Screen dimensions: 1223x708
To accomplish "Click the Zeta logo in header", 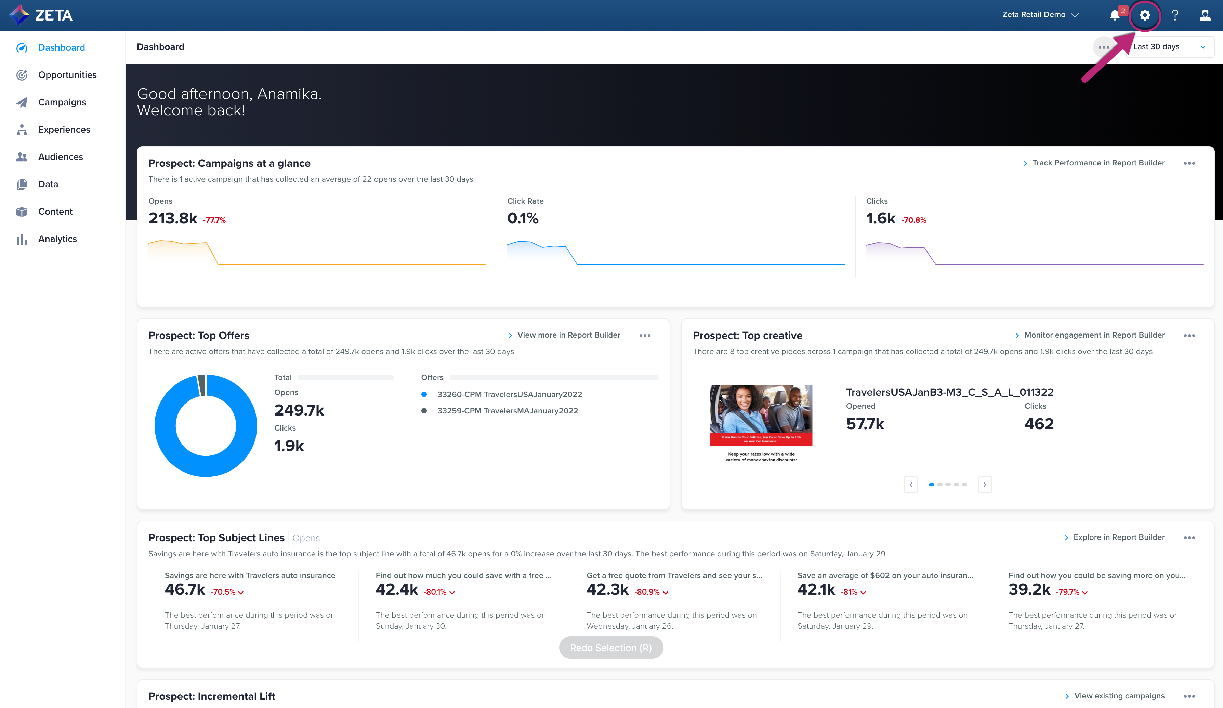I will click(x=41, y=15).
